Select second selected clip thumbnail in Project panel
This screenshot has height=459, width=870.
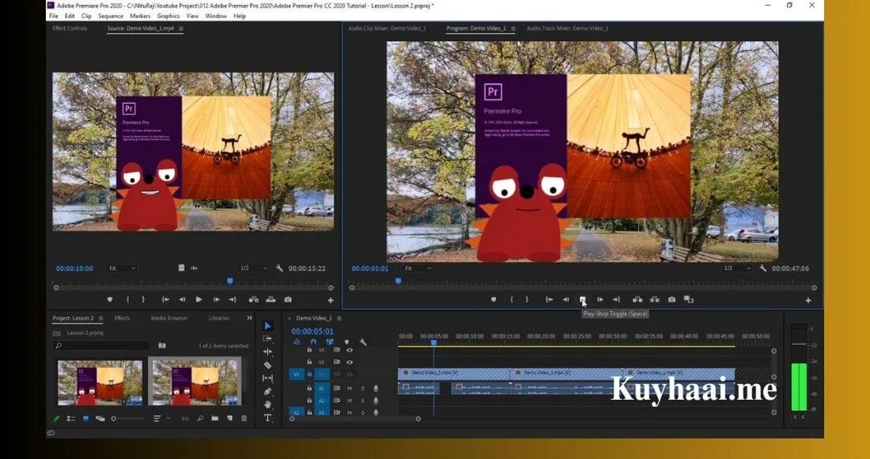point(195,381)
